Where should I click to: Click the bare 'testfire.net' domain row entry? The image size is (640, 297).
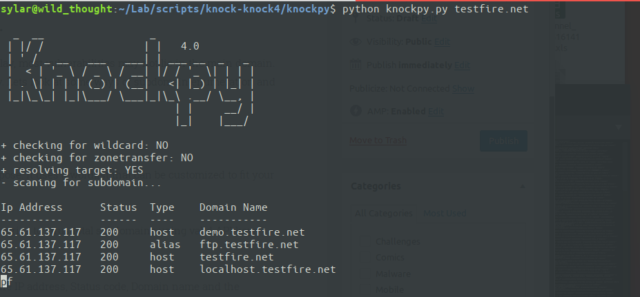click(237, 257)
